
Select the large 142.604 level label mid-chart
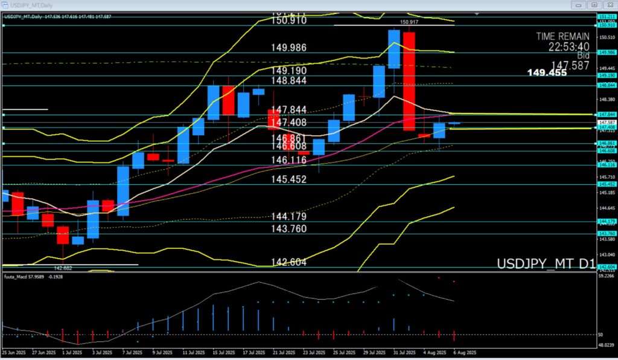[x=288, y=262]
